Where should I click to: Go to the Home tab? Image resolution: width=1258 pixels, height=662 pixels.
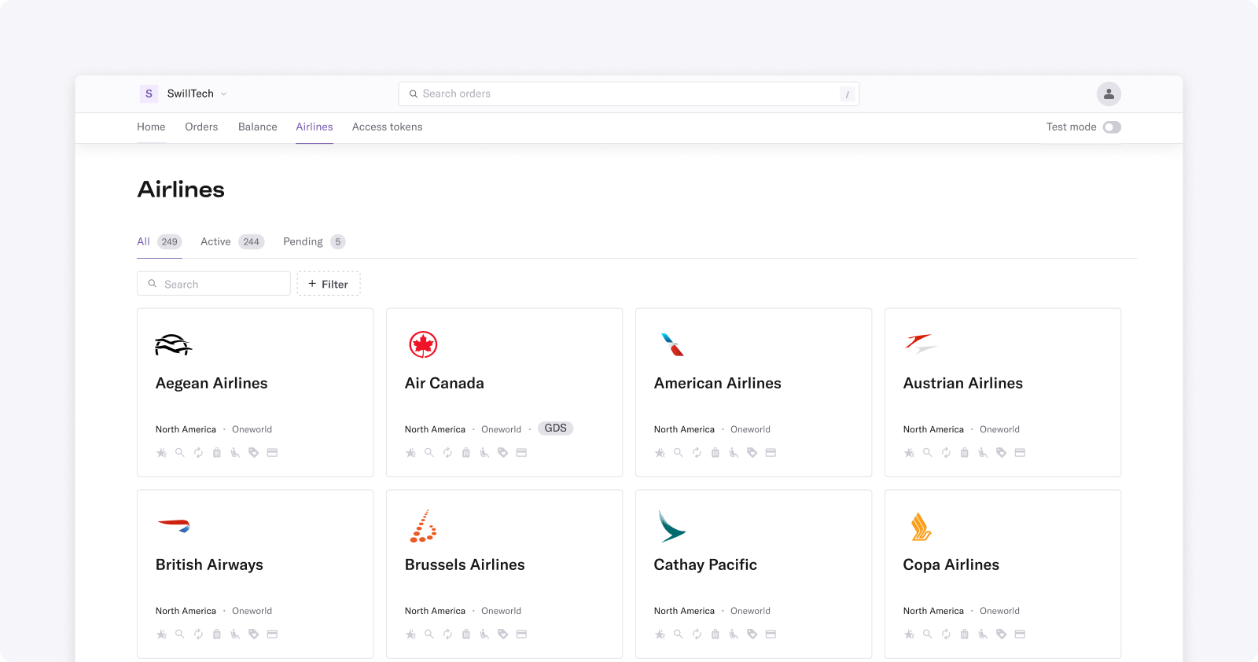(x=151, y=127)
